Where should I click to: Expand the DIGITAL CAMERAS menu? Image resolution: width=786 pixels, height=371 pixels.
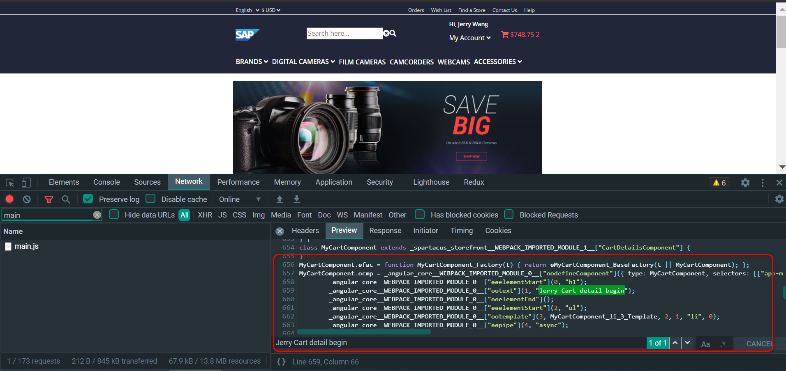(303, 62)
